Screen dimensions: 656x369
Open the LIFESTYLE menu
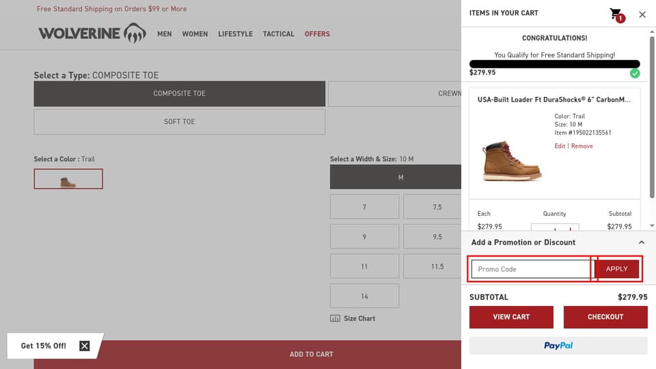coord(235,34)
